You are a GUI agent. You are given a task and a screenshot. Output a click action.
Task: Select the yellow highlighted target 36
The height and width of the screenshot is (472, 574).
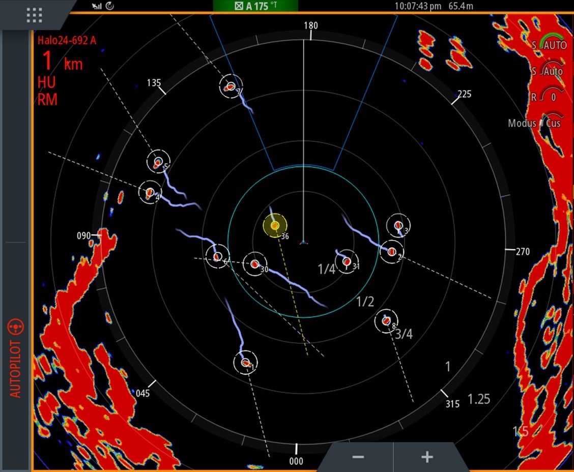point(275,225)
